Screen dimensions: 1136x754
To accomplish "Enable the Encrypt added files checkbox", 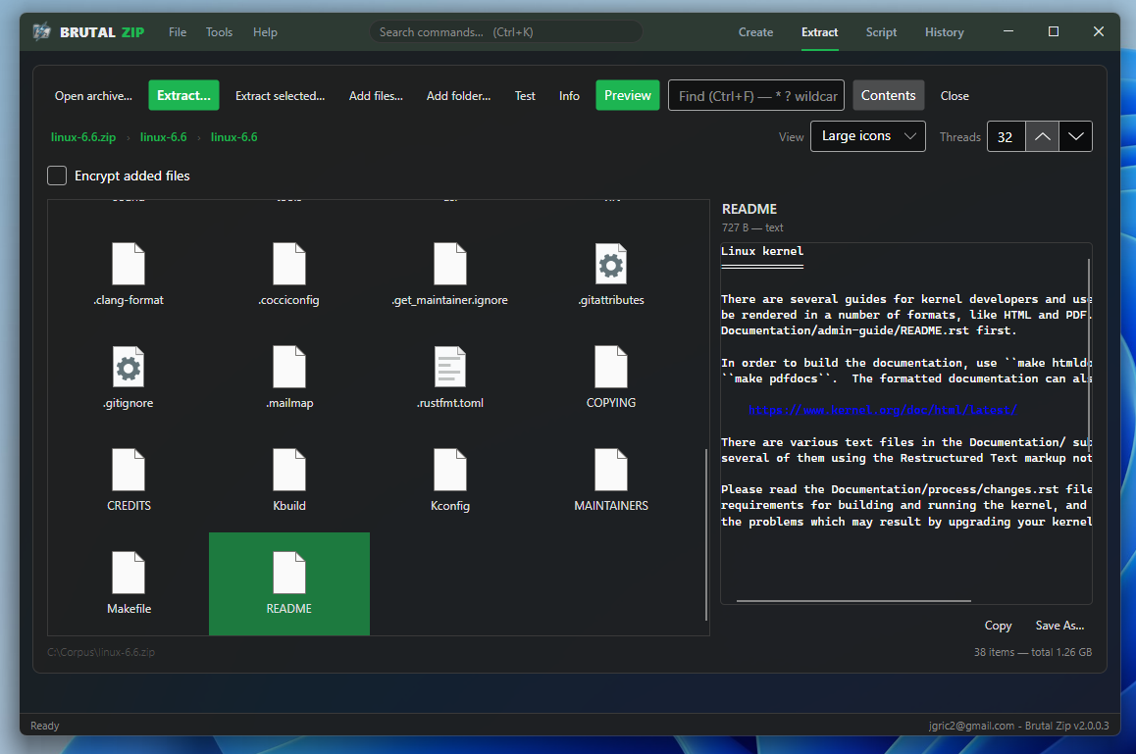I will click(x=57, y=176).
